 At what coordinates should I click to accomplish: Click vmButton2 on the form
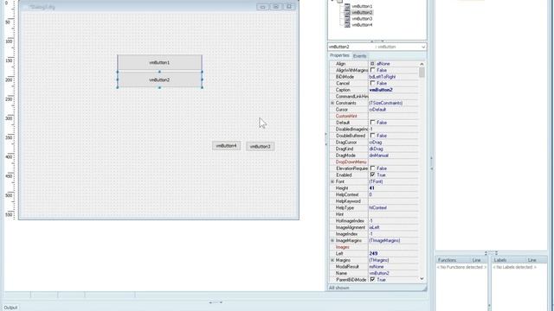click(159, 79)
